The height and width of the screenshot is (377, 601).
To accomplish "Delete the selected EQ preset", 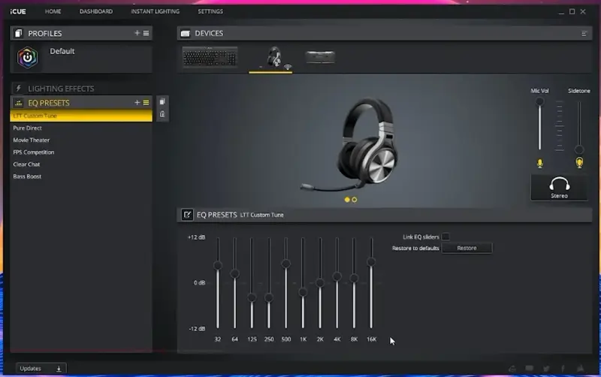I will click(162, 114).
